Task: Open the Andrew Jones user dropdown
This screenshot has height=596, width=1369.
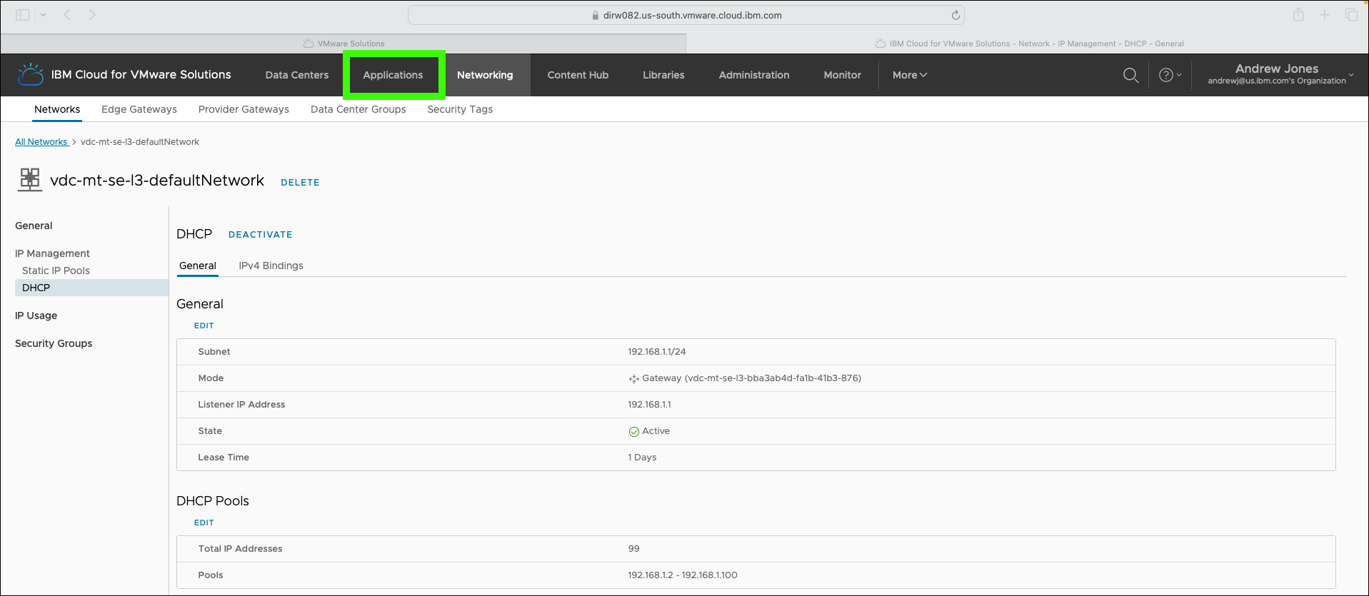Action: [x=1280, y=74]
